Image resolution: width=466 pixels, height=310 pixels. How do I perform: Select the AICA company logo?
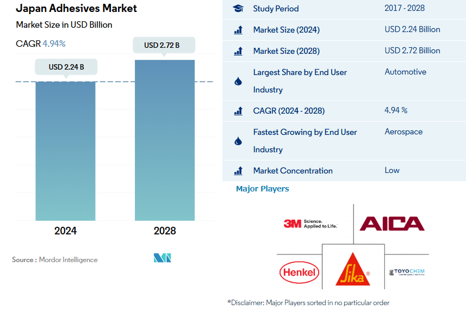pos(392,224)
